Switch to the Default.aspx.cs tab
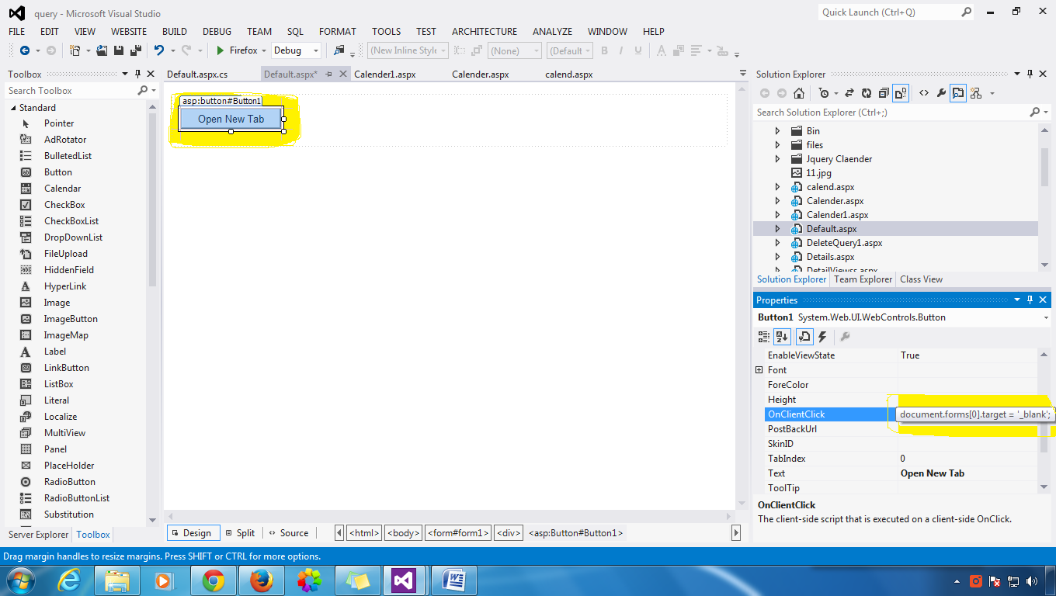This screenshot has height=596, width=1056. pos(197,74)
